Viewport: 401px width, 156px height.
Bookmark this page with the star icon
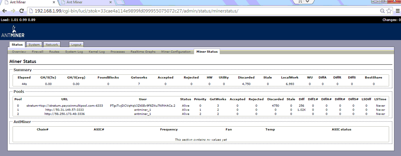click(x=389, y=11)
